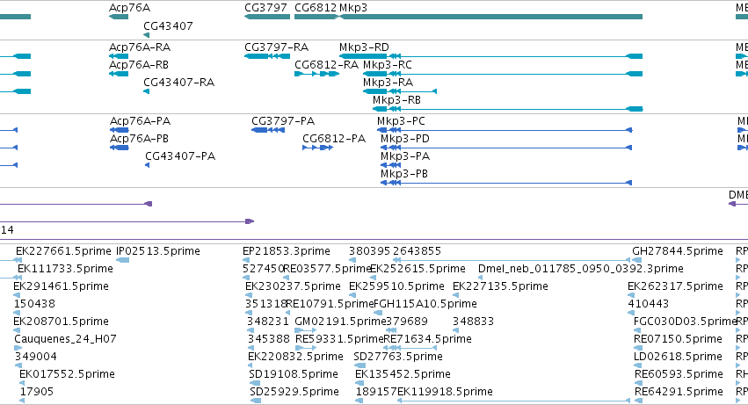Click the SD27763.5prime EST feature bar

click(x=359, y=365)
